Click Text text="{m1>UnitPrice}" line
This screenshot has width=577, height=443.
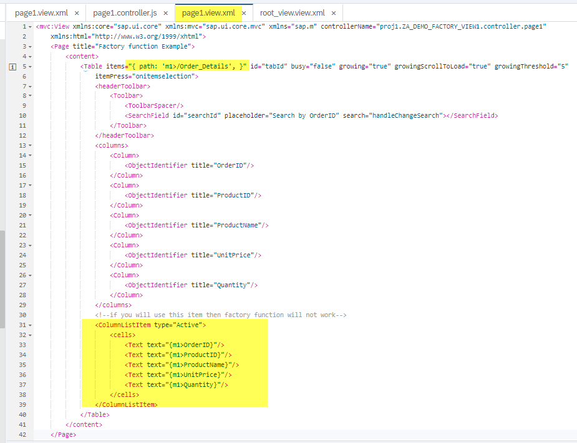[178, 374]
